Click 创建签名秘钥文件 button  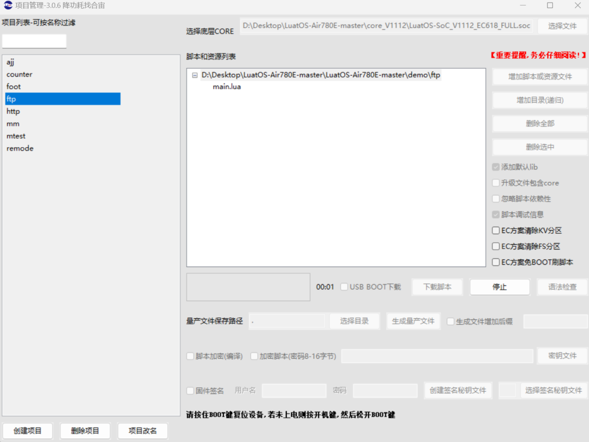point(458,391)
